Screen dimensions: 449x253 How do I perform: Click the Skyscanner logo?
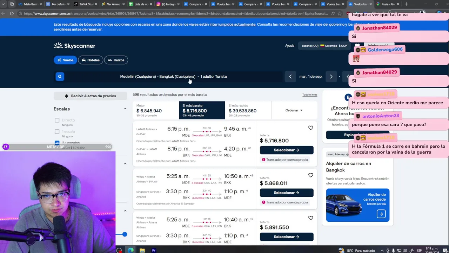pyautogui.click(x=74, y=46)
